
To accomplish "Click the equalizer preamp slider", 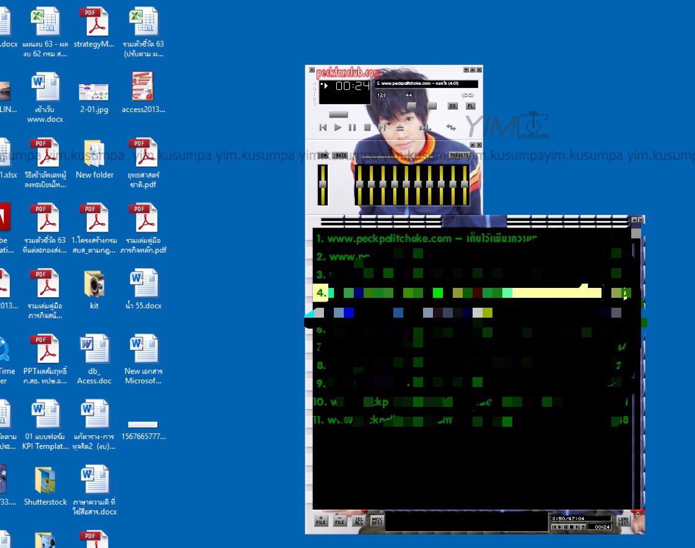I will click(323, 185).
